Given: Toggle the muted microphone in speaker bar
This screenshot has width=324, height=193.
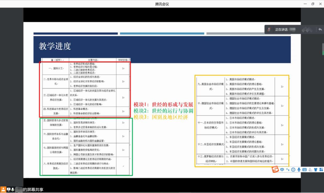Looking at the screenshot, I should (x=269, y=30).
